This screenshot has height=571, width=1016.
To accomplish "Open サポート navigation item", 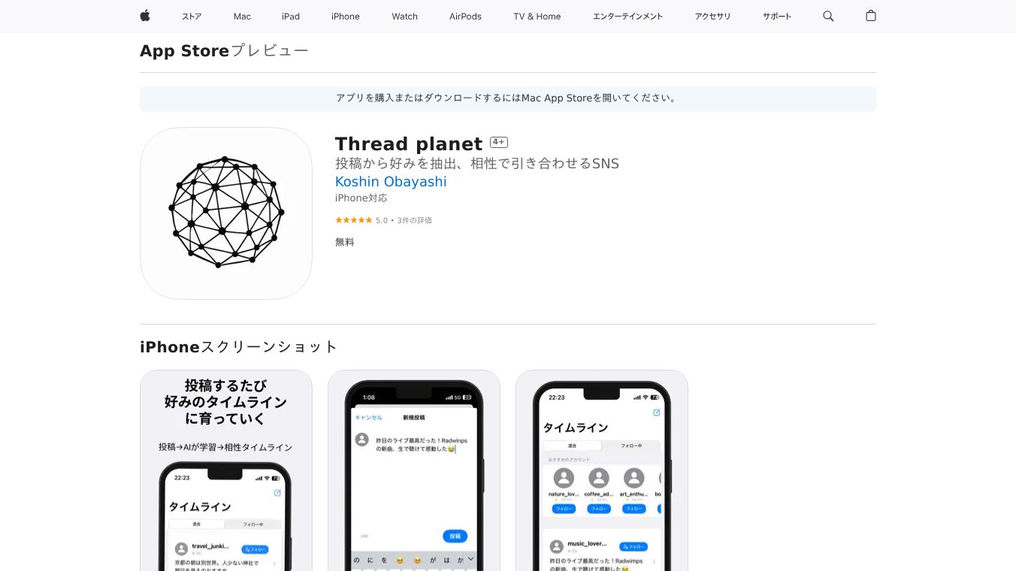I will click(x=777, y=17).
